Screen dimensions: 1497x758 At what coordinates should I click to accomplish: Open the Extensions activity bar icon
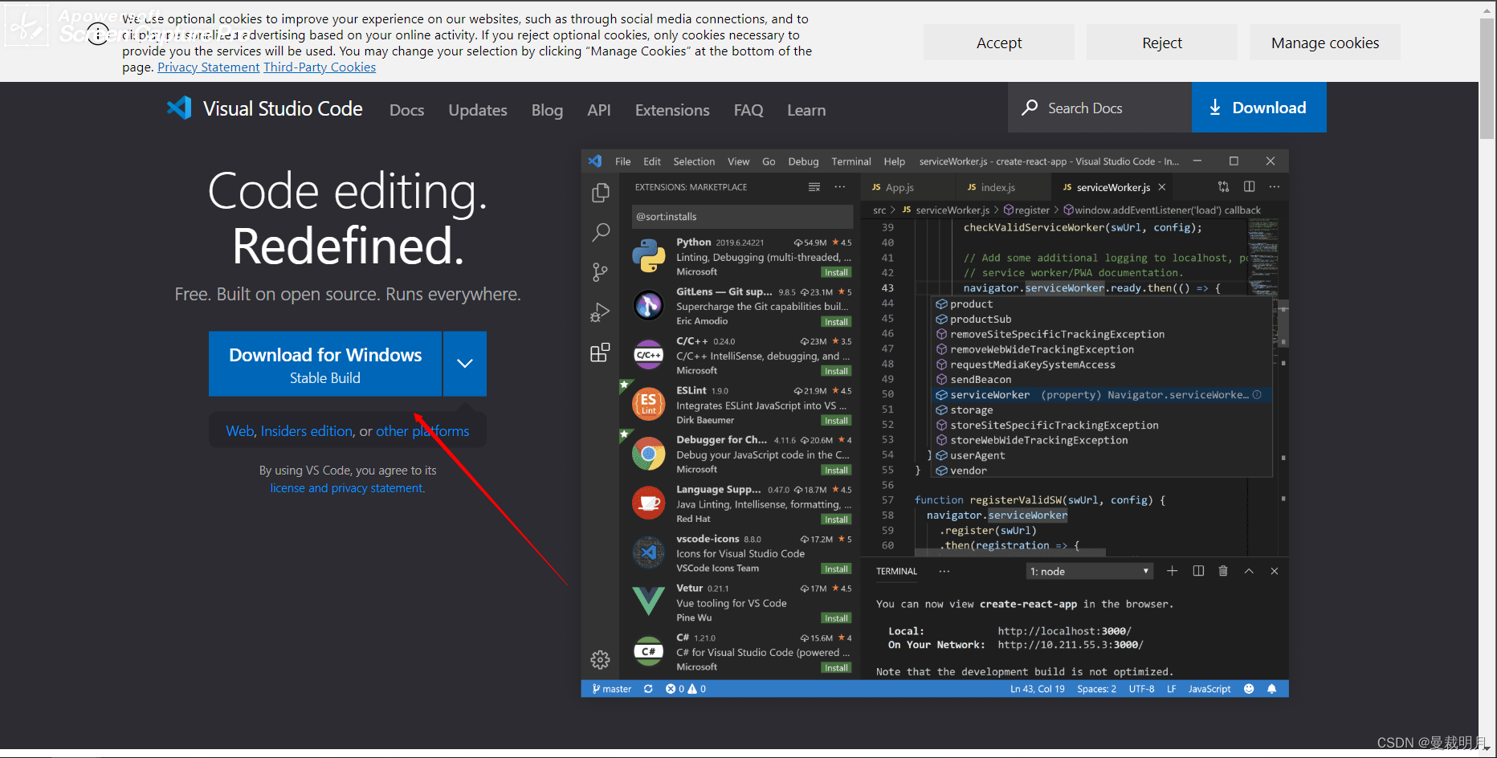tap(600, 353)
